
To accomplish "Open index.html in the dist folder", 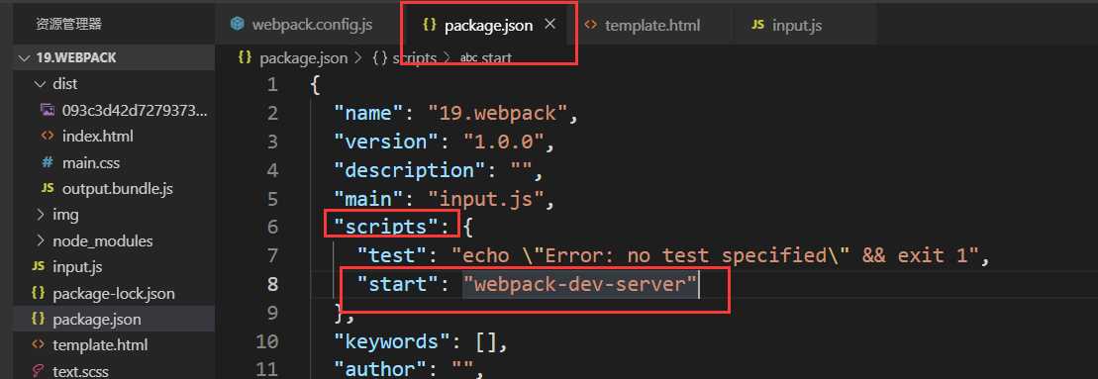I will (x=97, y=137).
